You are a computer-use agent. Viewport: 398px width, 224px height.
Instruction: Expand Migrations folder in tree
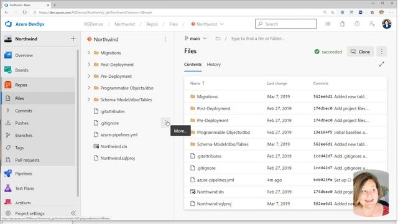89,52
